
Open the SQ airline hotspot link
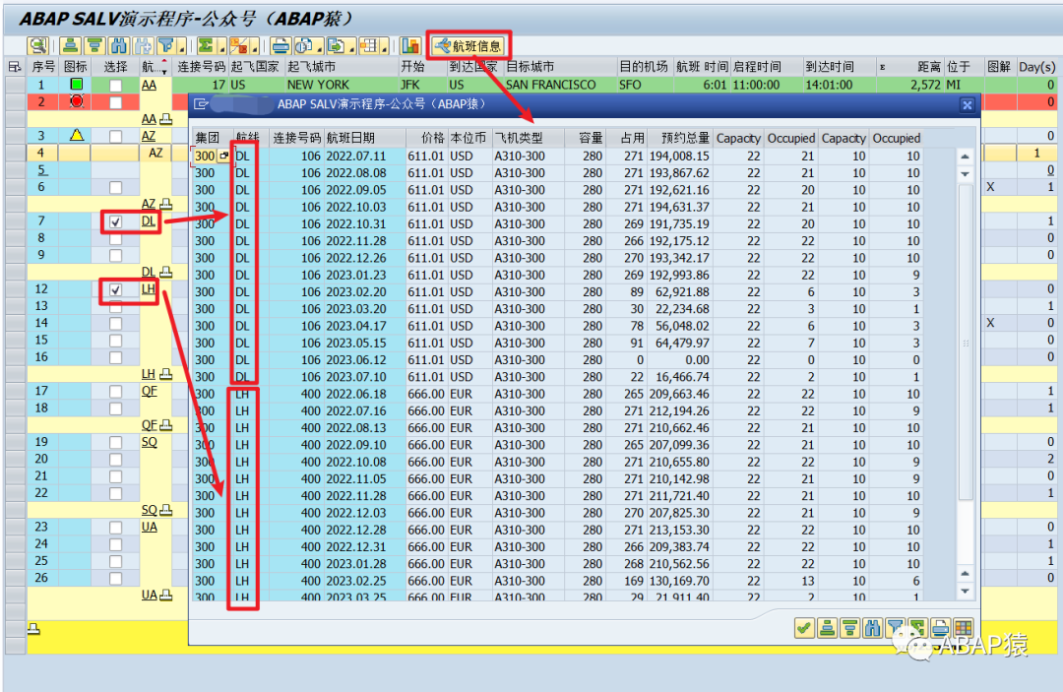point(150,442)
